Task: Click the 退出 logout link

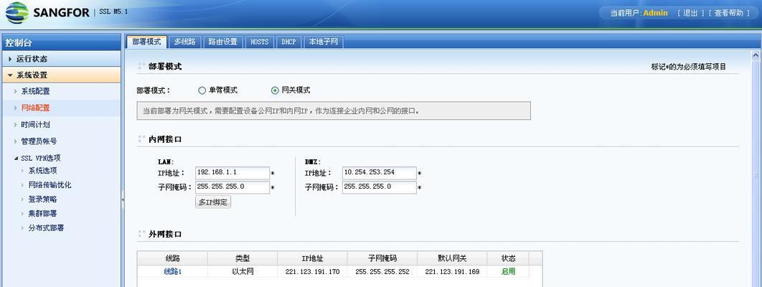Action: [690, 13]
